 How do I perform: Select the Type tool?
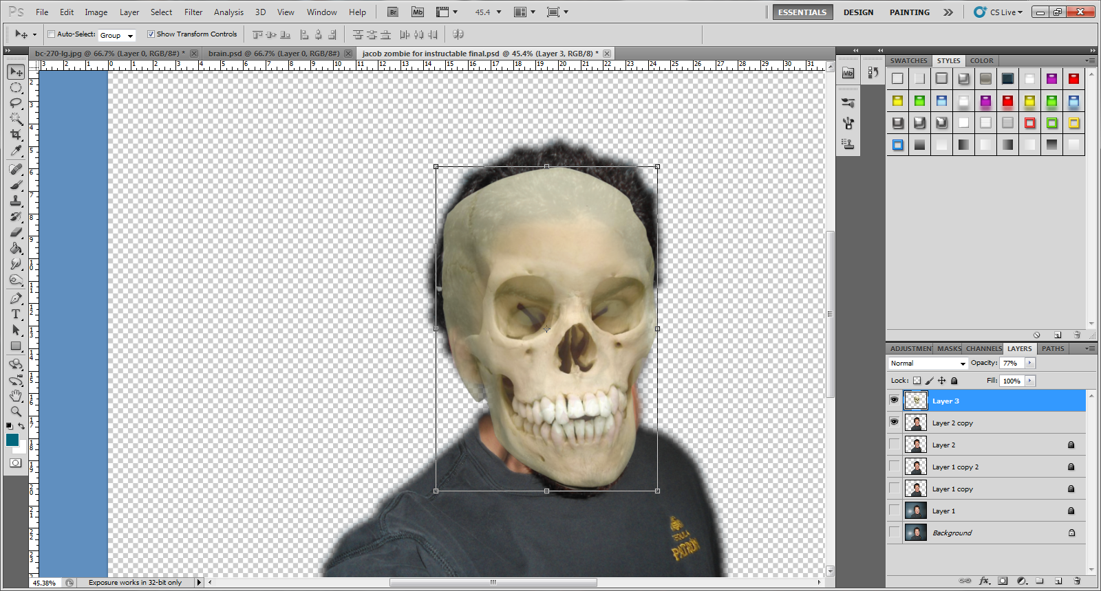[x=17, y=314]
